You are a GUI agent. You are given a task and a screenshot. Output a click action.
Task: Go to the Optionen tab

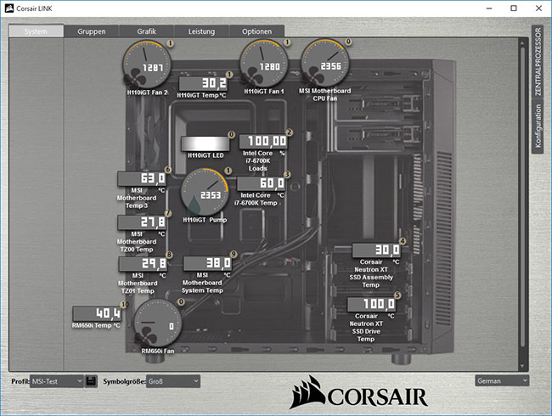[256, 31]
